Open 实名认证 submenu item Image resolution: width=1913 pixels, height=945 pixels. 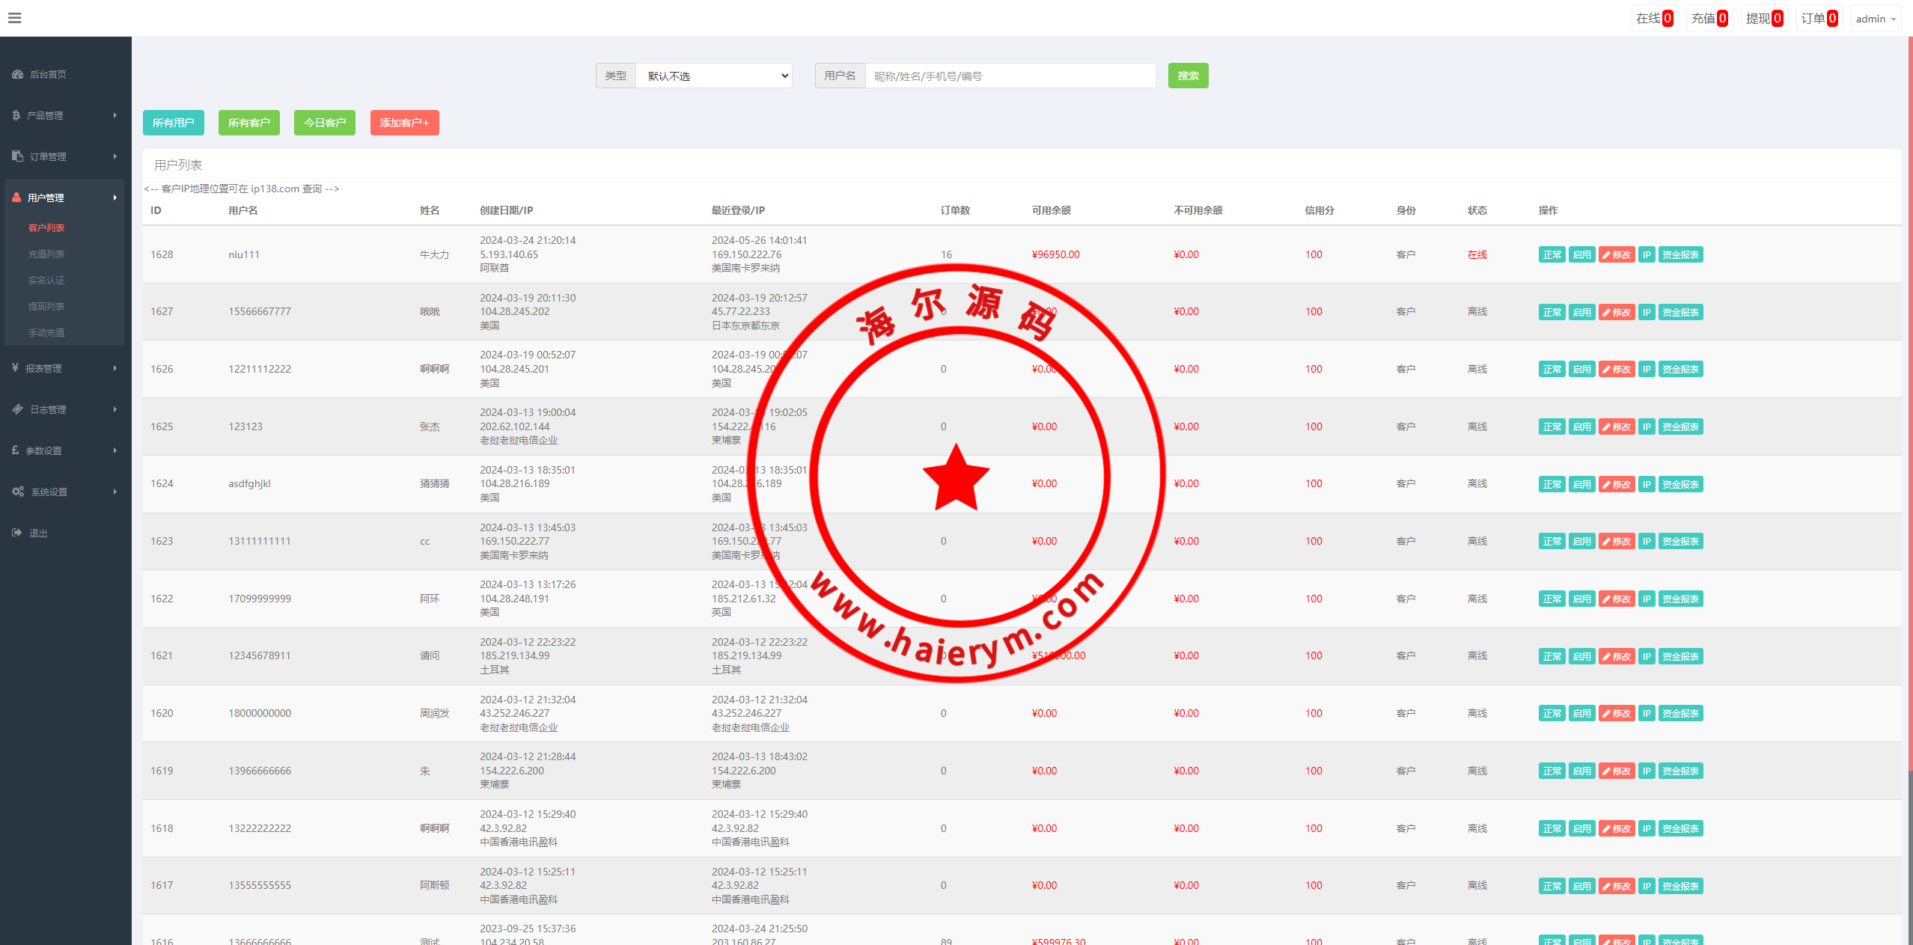pos(46,281)
